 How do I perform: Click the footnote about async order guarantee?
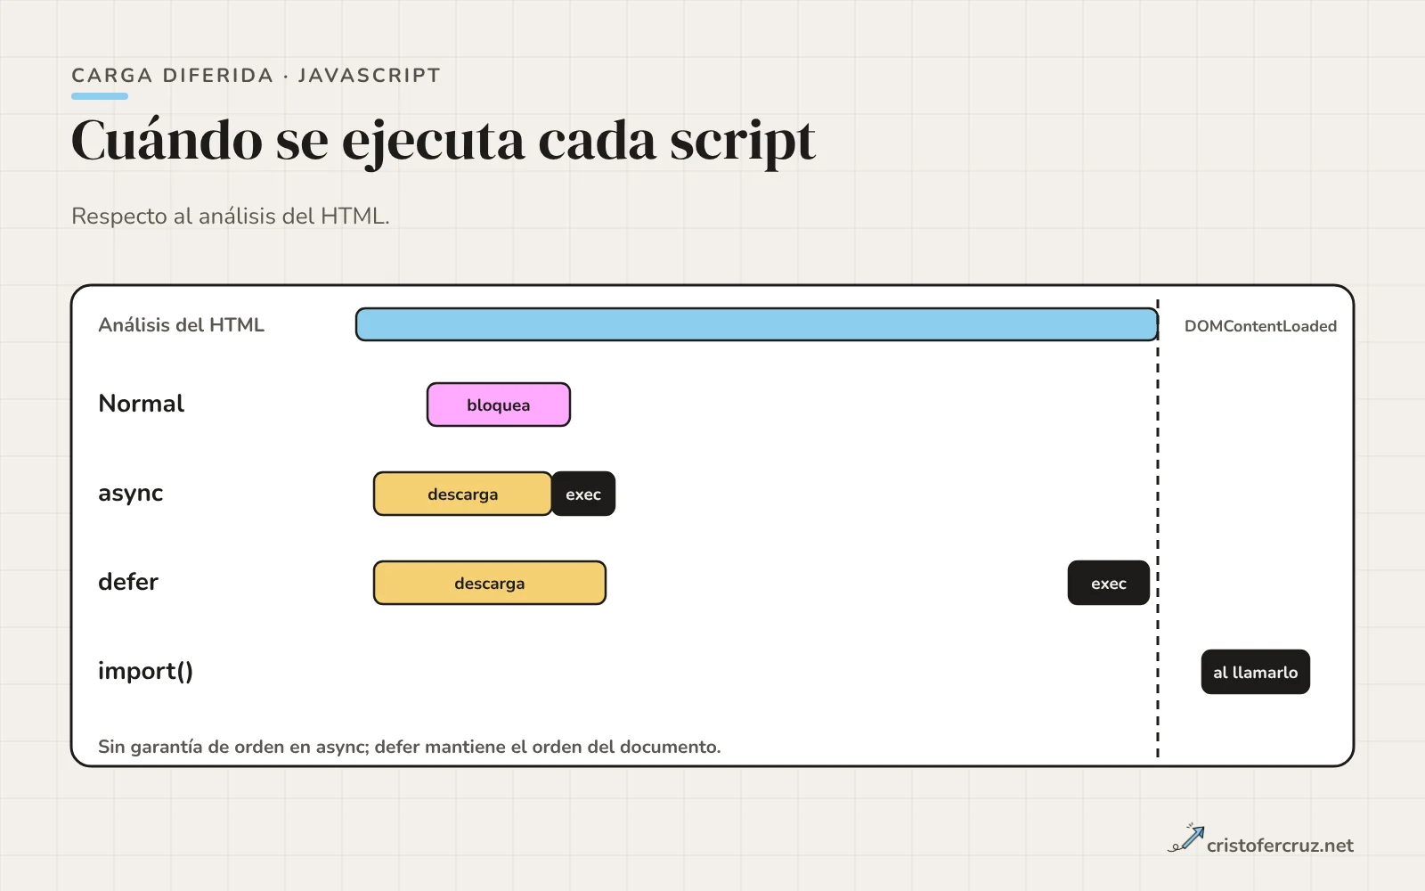tap(410, 747)
